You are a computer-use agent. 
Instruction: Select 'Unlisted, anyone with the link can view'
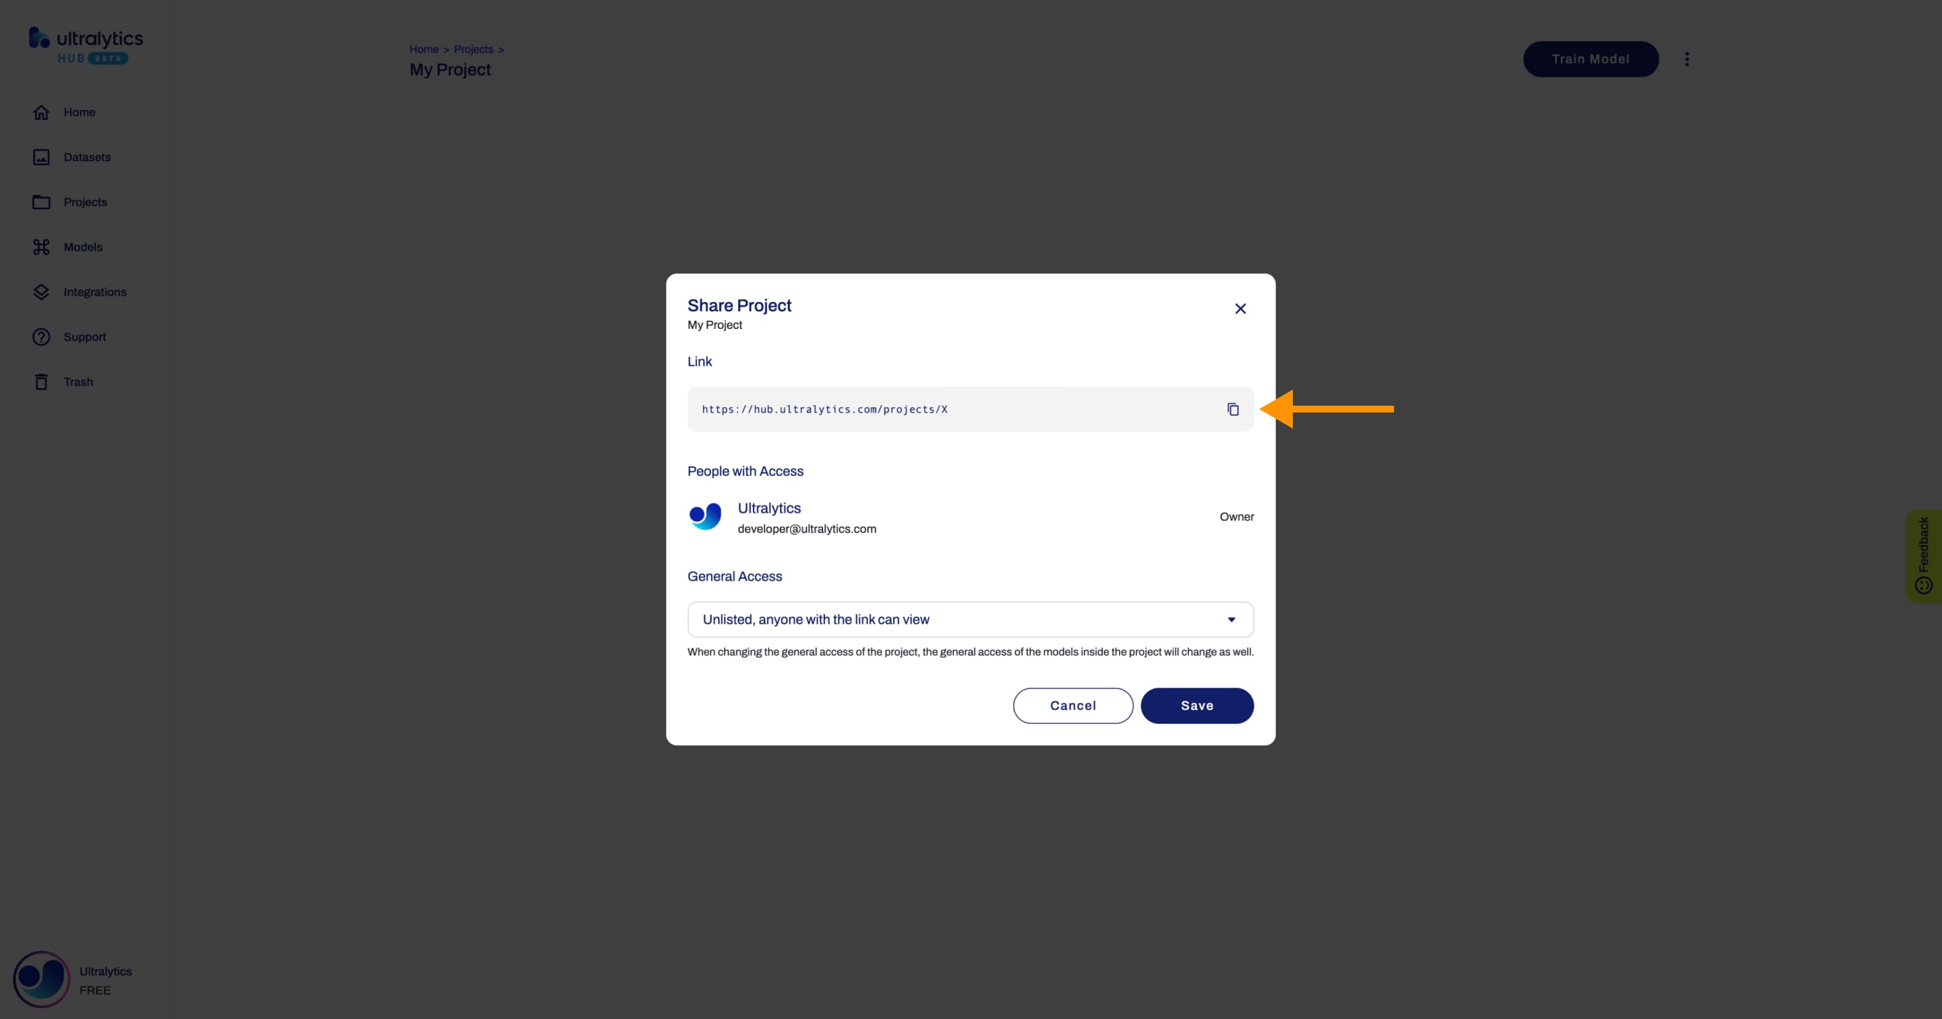tap(970, 619)
